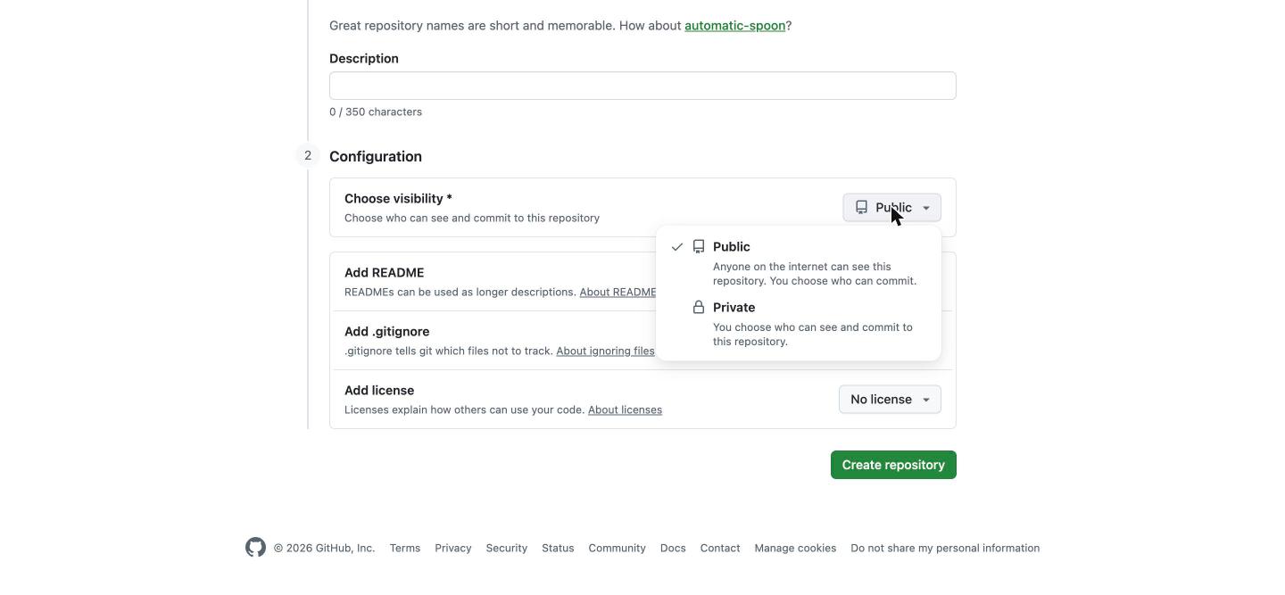Click the Configuration section heading

tap(376, 156)
